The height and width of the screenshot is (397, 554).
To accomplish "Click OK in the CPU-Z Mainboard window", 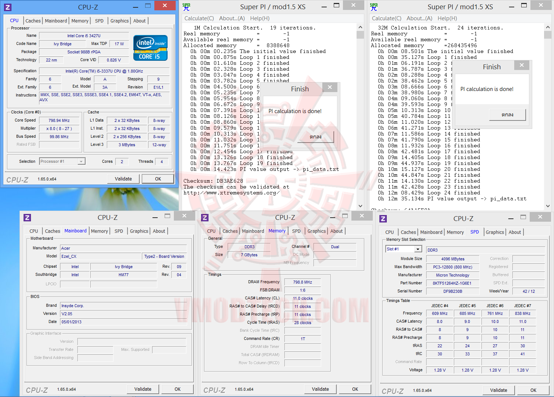I will [x=178, y=389].
